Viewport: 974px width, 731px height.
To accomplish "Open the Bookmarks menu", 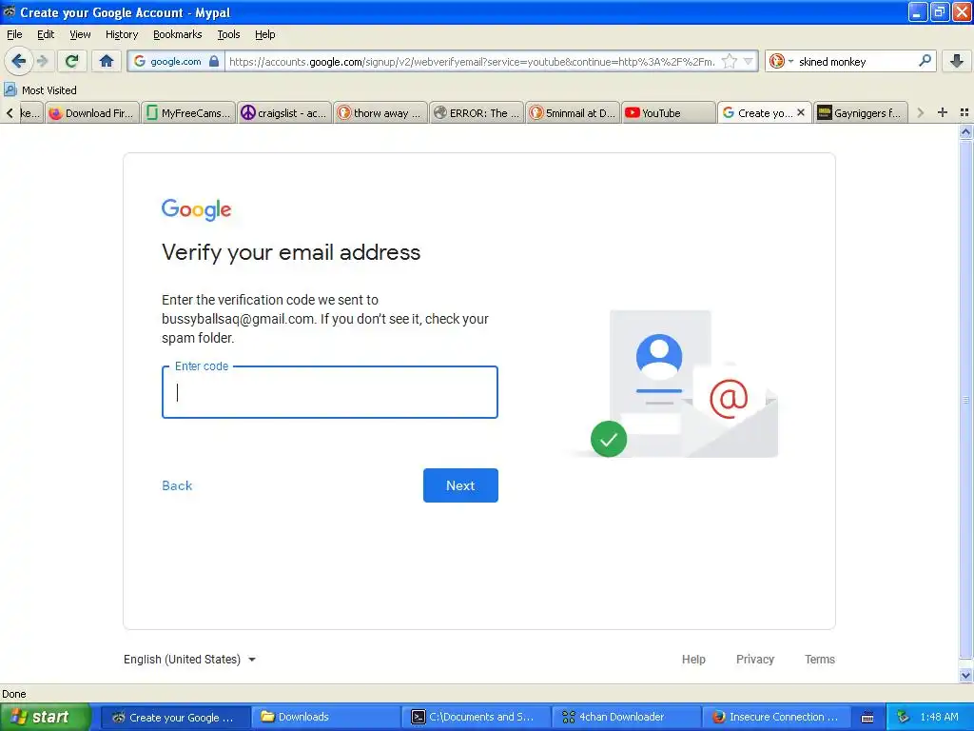I will pyautogui.click(x=177, y=34).
